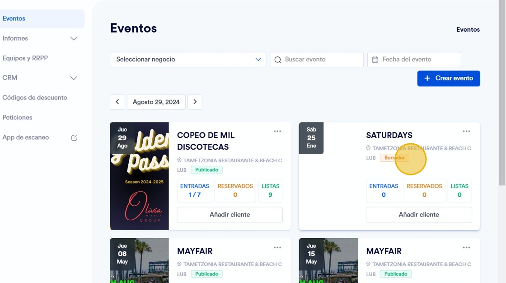Open the Informes sidebar item

(x=15, y=38)
